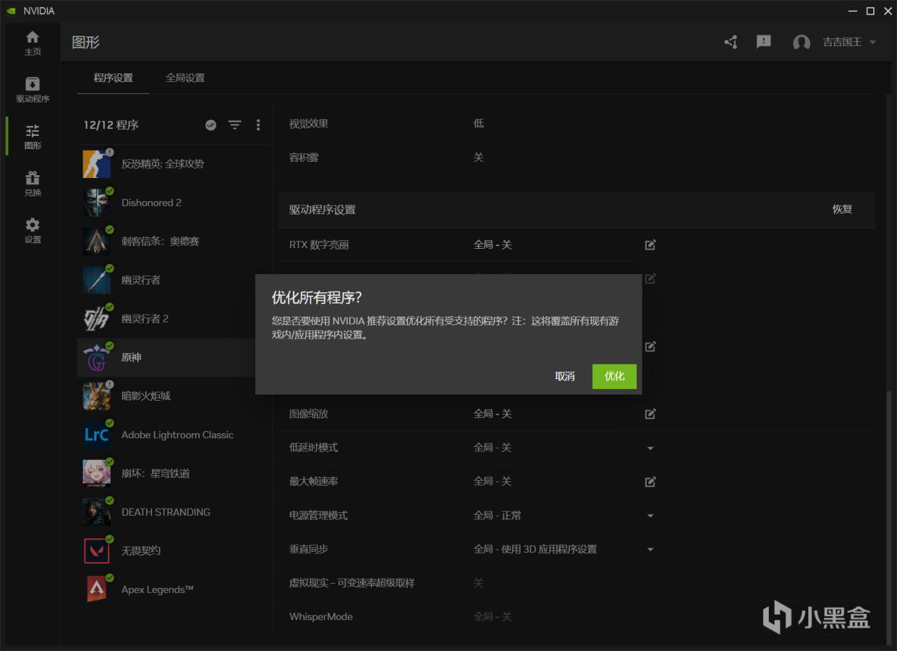Click the Apex Legends game icon
This screenshot has width=897, height=651.
tap(96, 589)
